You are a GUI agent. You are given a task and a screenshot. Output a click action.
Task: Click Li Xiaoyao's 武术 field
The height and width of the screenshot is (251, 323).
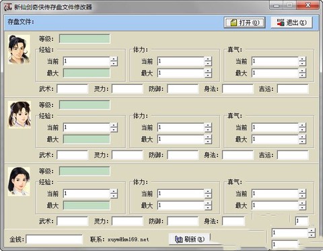[72, 89]
